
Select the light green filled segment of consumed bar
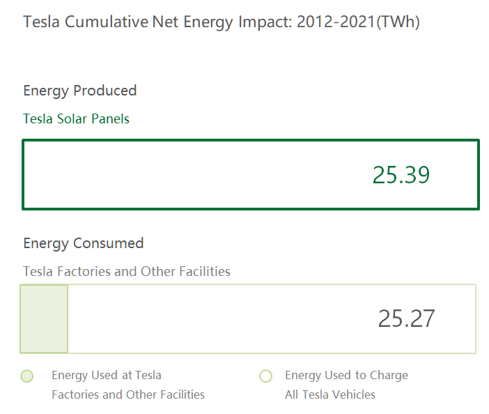coord(44,319)
